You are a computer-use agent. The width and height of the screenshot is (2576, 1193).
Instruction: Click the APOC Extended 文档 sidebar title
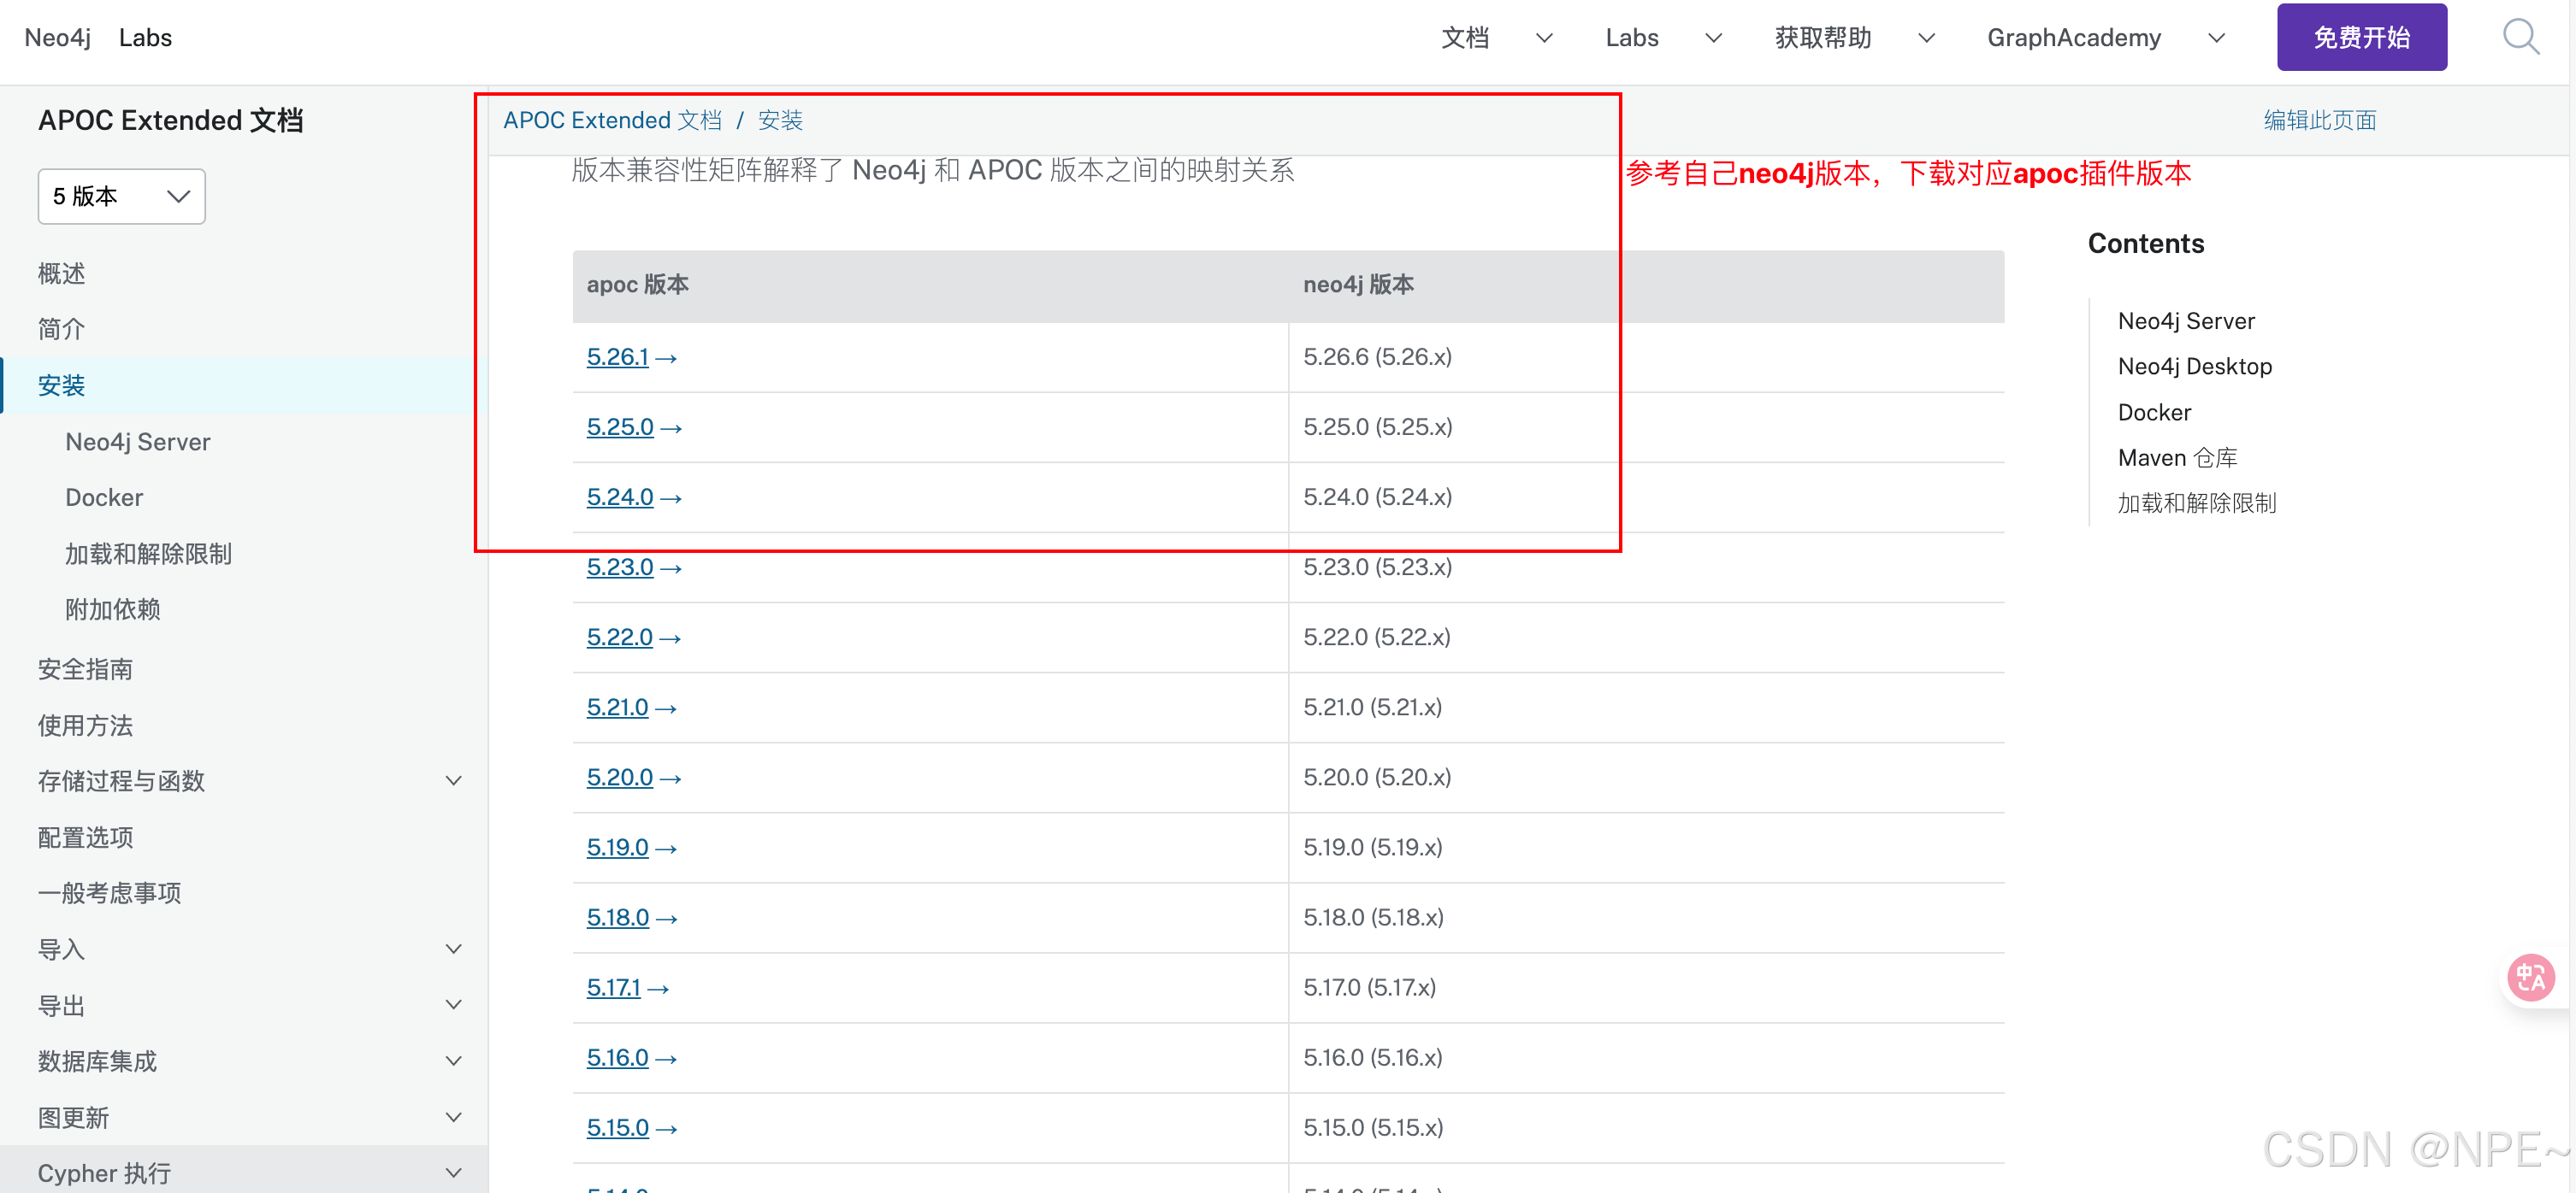coord(170,120)
